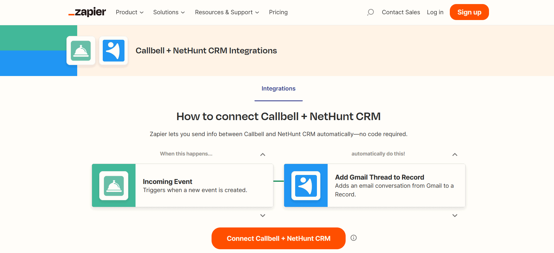Click the Sign up button

[x=469, y=12]
